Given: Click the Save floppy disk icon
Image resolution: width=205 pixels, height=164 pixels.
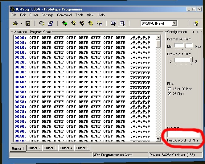Looking at the screenshot, I should click(27, 23).
